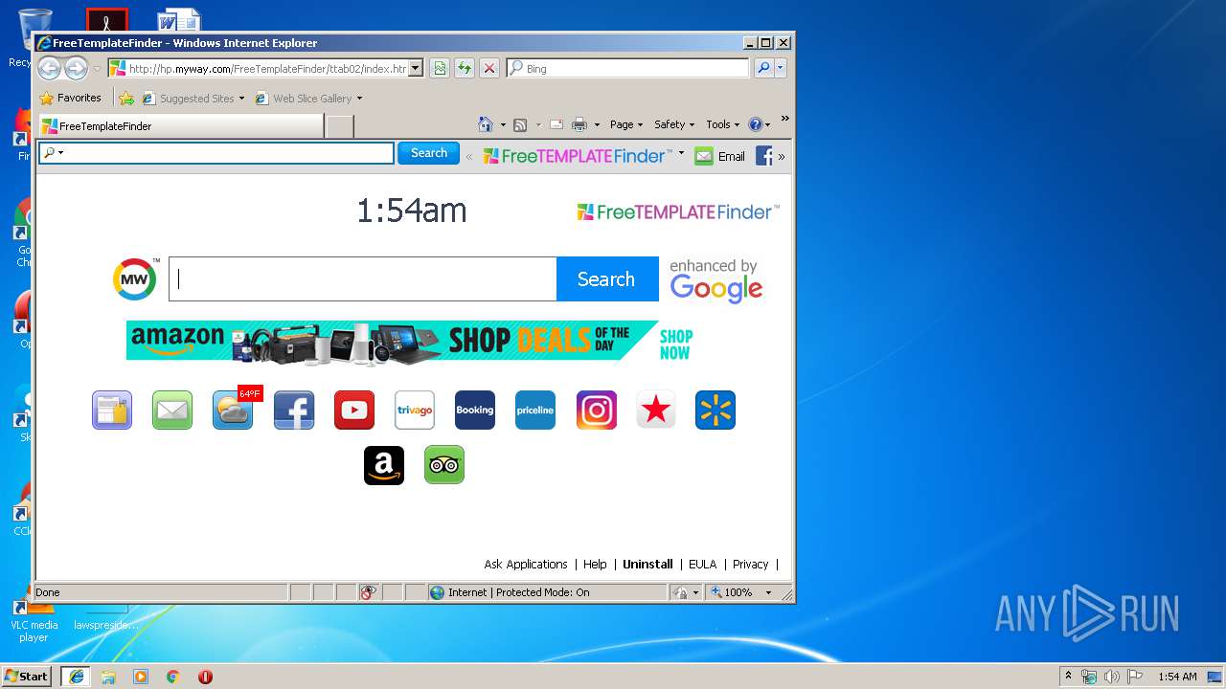The width and height of the screenshot is (1226, 689).
Task: Expand the Home button dropdown arrow
Action: (x=503, y=124)
